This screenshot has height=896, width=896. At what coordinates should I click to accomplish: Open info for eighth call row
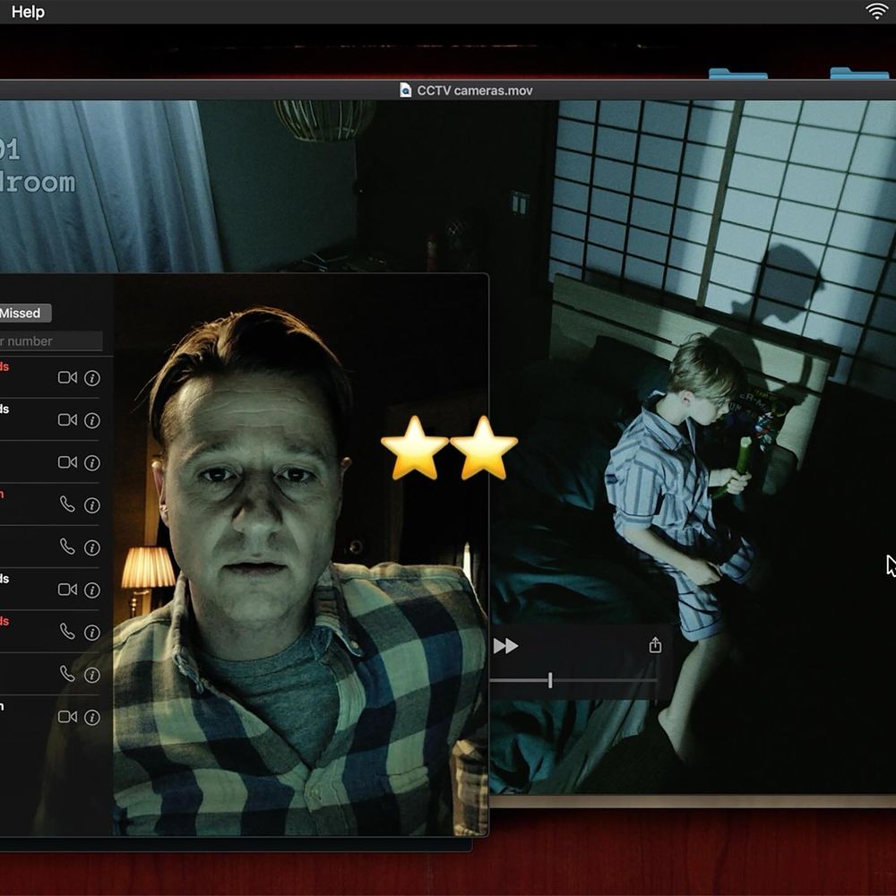[x=92, y=676]
